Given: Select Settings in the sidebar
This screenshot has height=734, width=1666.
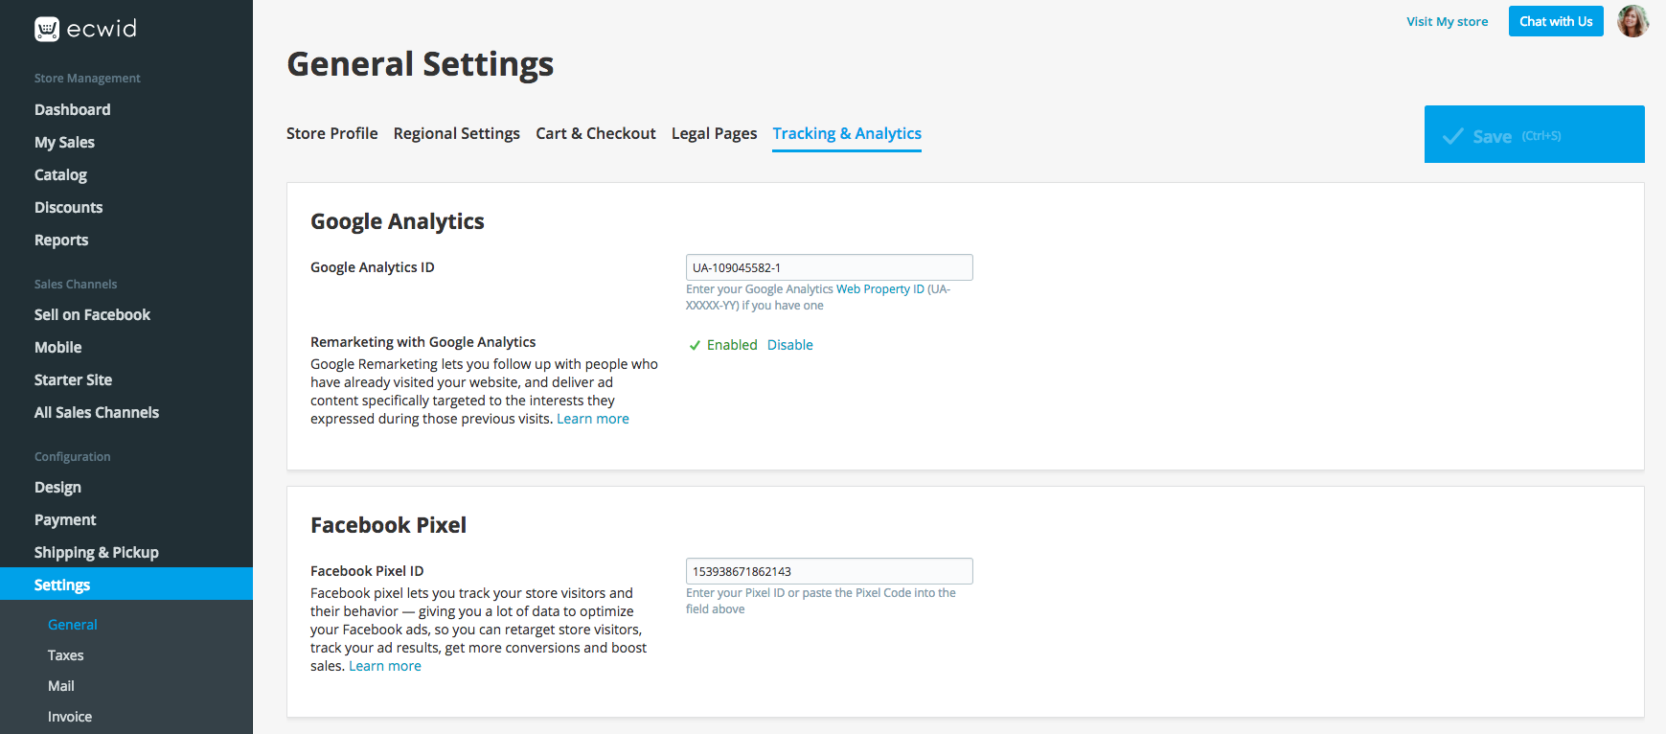Looking at the screenshot, I should [126, 584].
